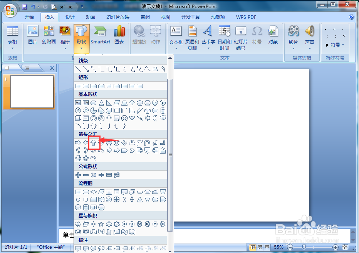Select the Cube shape
This screenshot has width=359, height=253.
(x=78, y=118)
